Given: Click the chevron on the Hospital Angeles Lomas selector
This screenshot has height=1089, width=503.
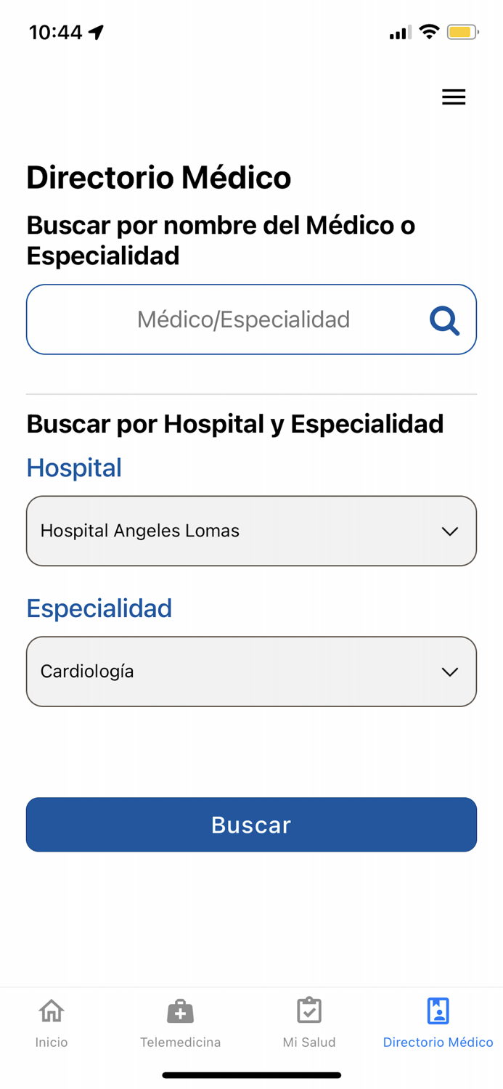Looking at the screenshot, I should [x=449, y=531].
